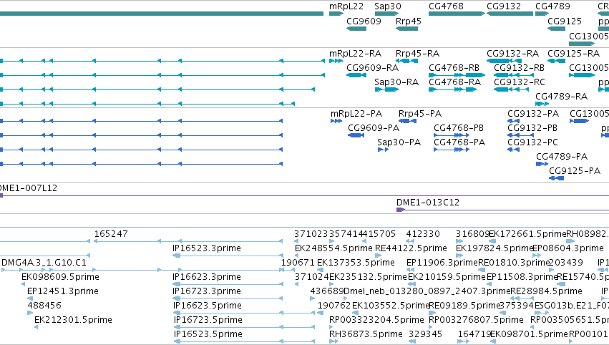Viewport: 609px width, 345px height.
Task: Click the EK098609.5prime EST label
Action: point(60,278)
